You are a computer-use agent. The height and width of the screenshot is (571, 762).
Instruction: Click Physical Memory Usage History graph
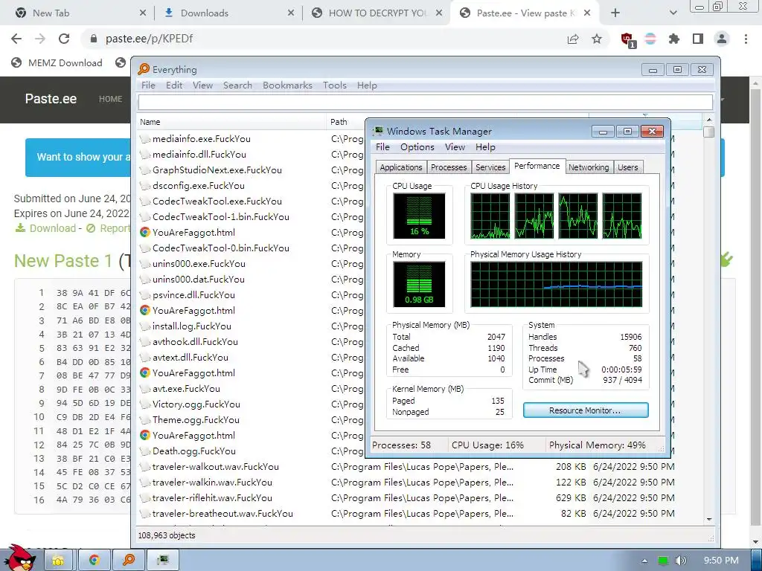coord(556,285)
